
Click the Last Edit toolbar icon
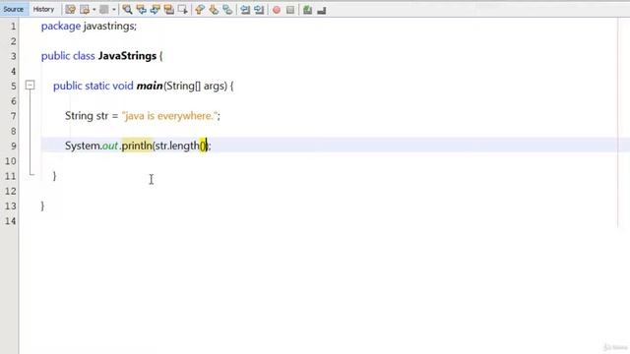pos(70,10)
